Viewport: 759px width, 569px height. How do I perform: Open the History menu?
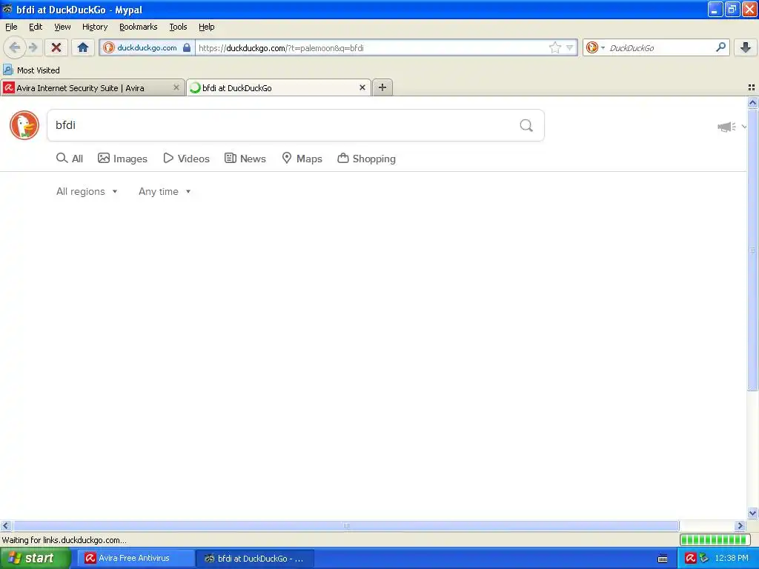95,27
